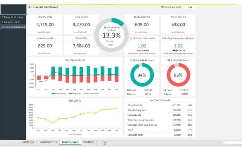Click the 94% income plan donut chart
The height and width of the screenshot is (147, 242).
coord(142,75)
